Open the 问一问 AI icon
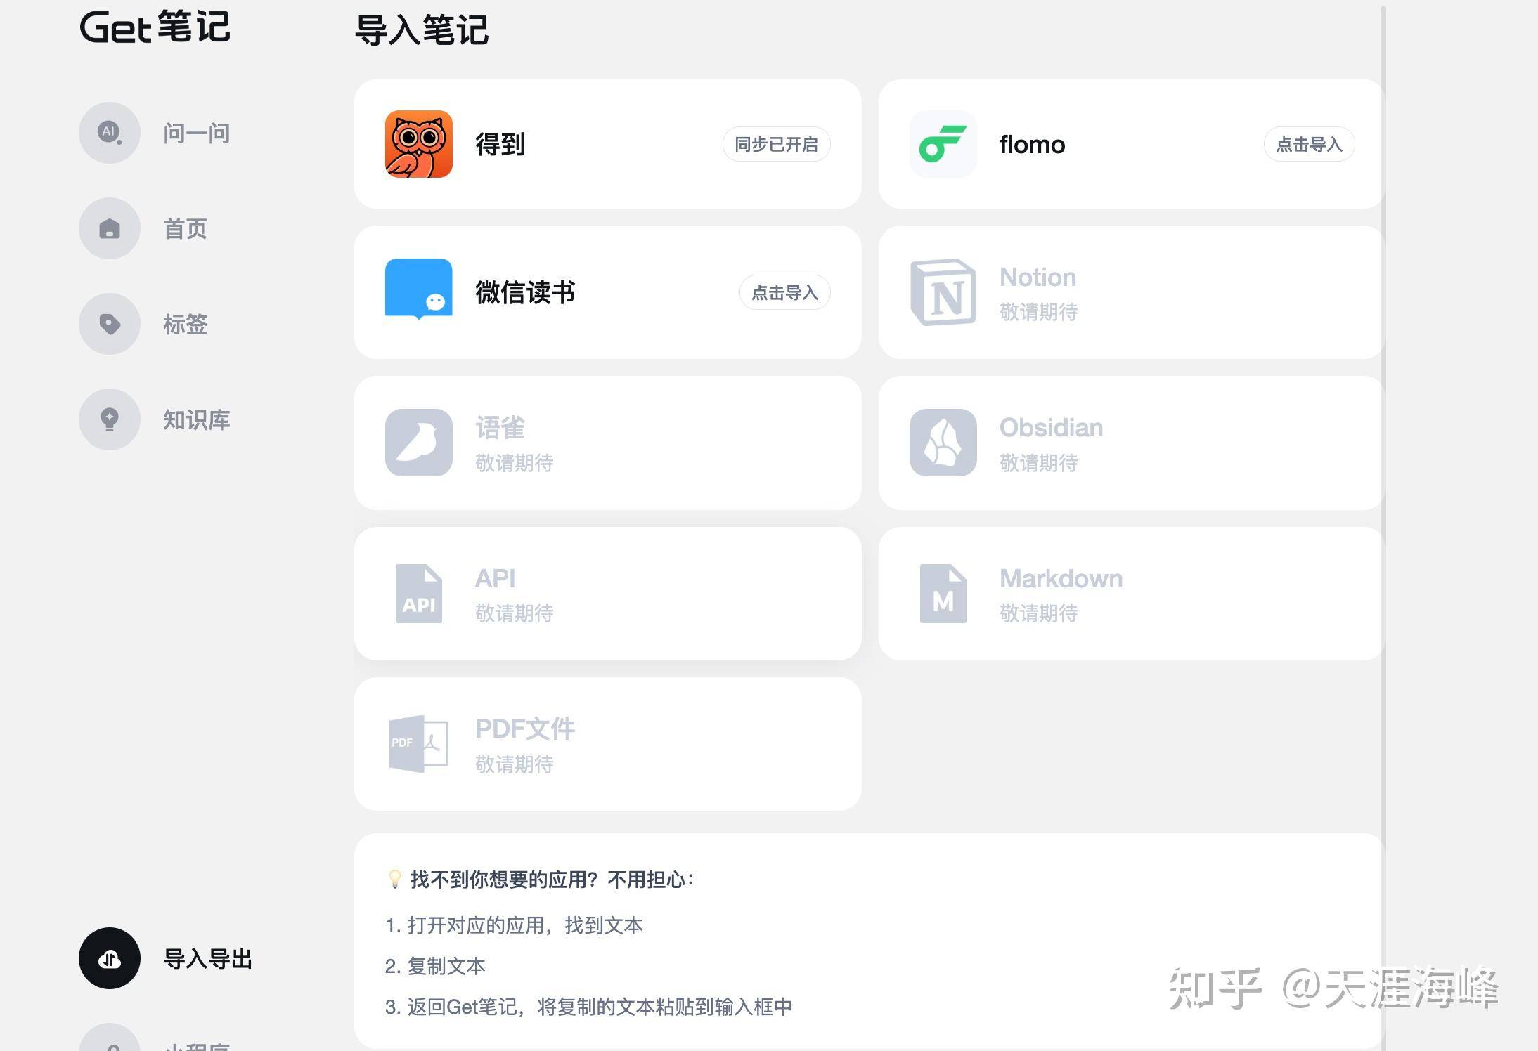Viewport: 1538px width, 1051px height. click(110, 133)
